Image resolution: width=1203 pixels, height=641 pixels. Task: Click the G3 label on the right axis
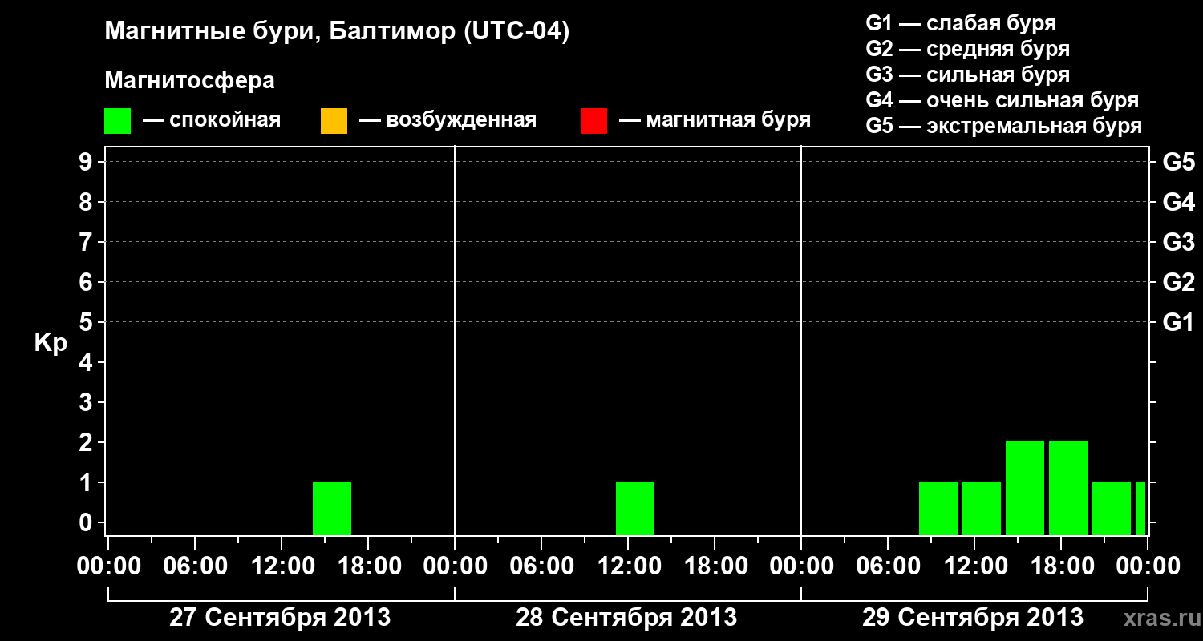click(1178, 242)
